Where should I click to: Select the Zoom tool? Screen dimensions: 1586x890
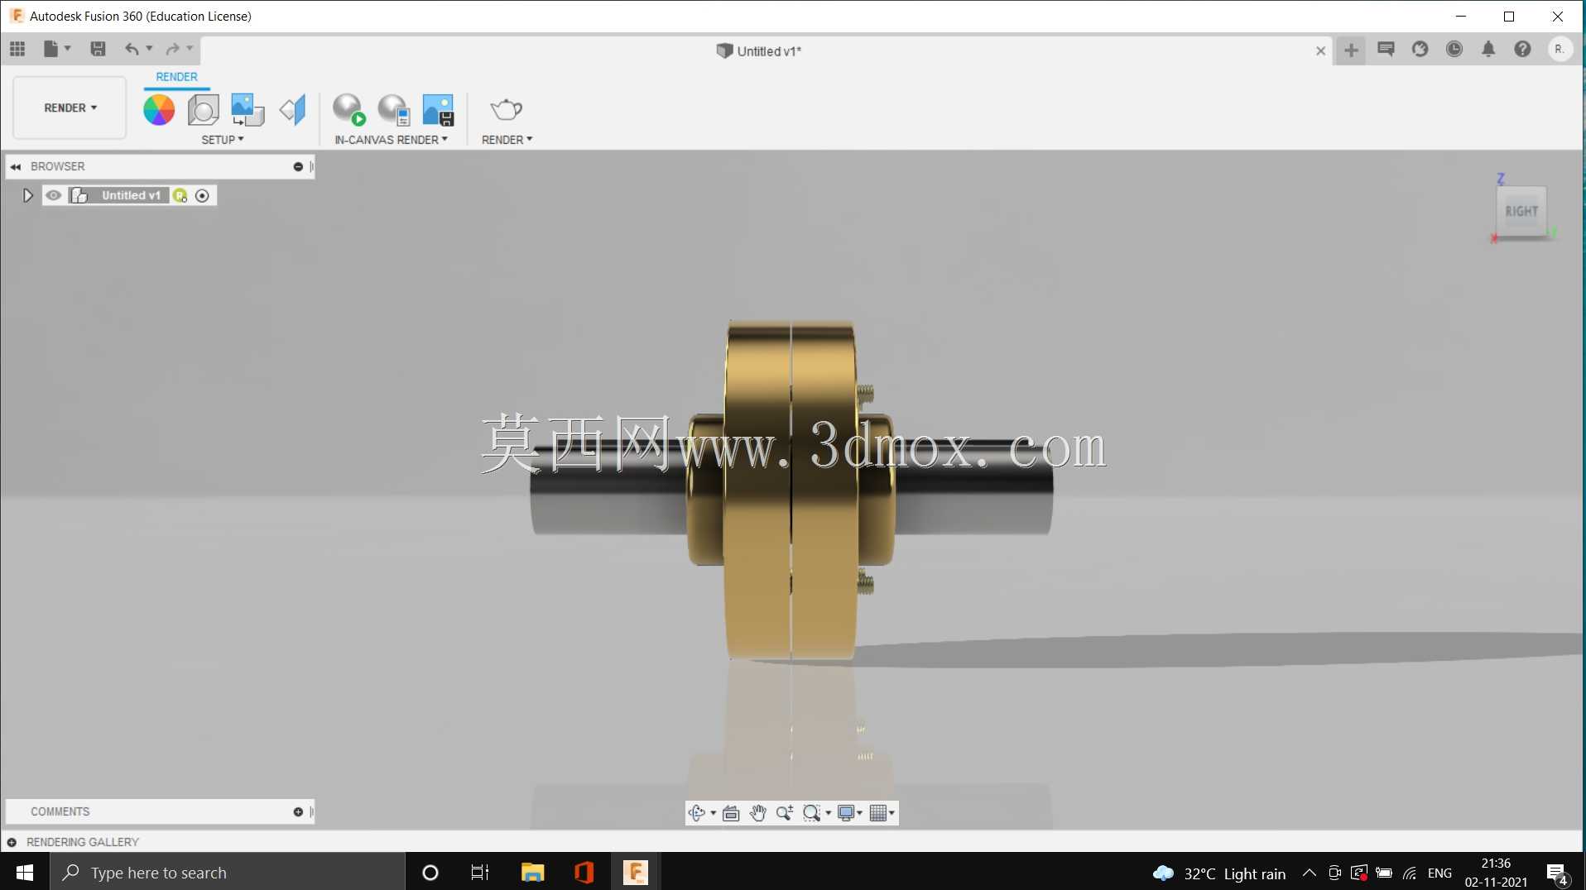coord(785,813)
